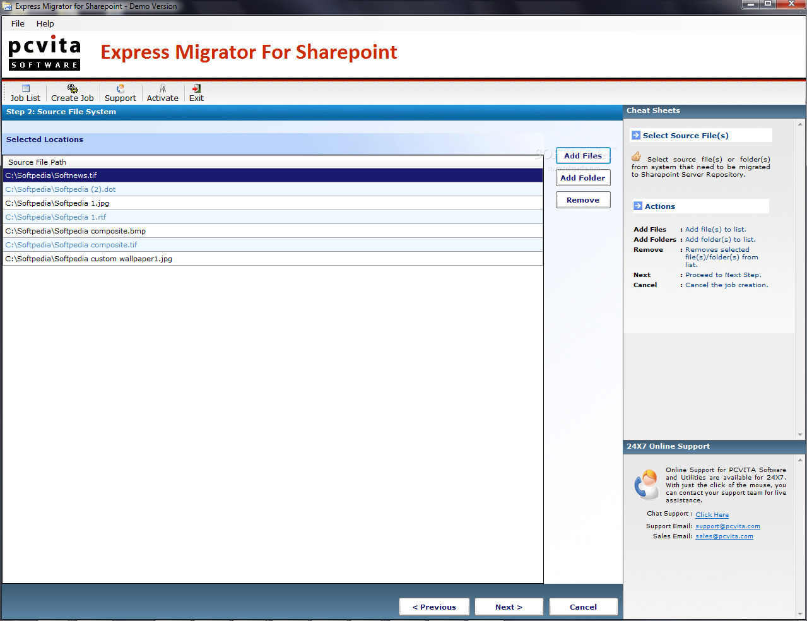807x621 pixels.
Task: Minimize the Express Migrator window
Action: [x=750, y=4]
